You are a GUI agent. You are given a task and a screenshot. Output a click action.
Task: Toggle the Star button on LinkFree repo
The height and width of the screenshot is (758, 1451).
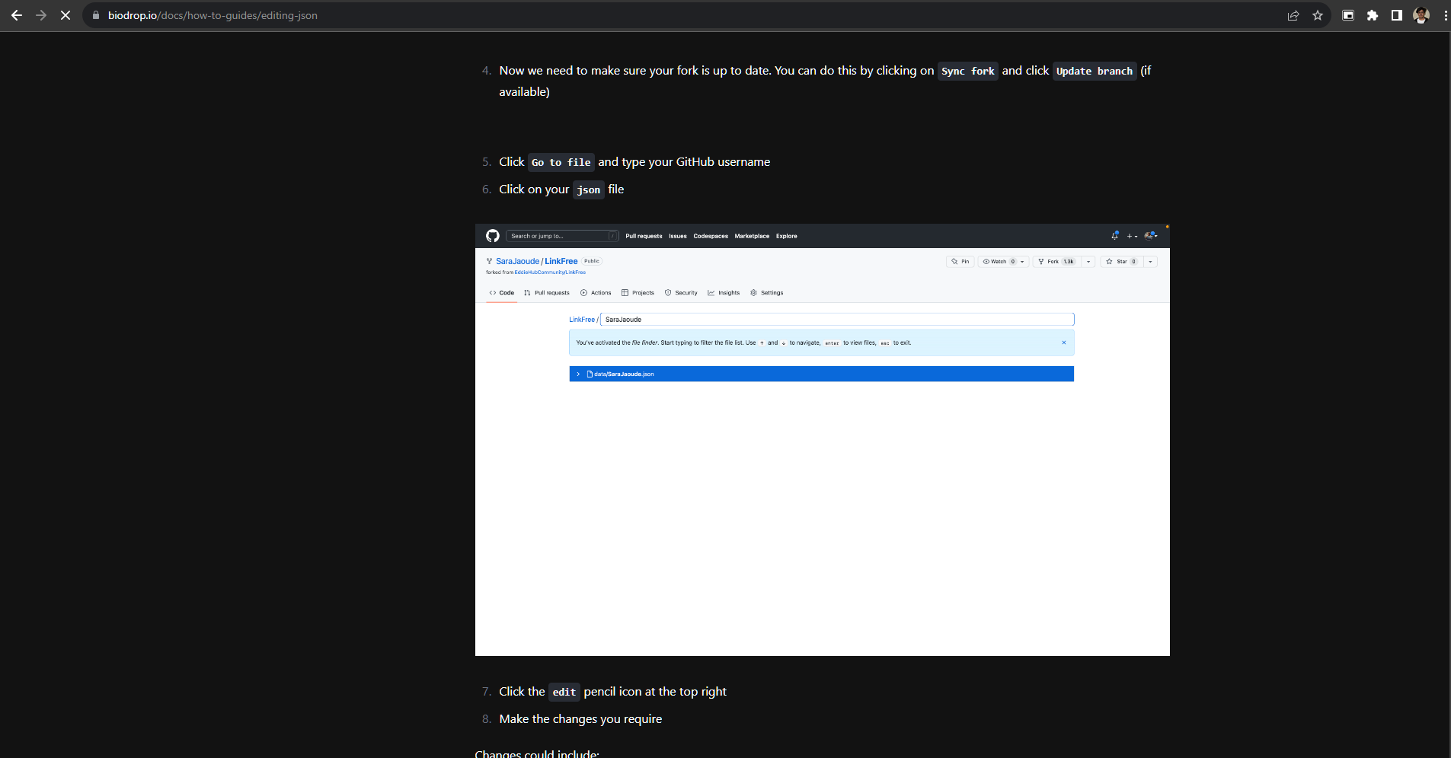point(1121,261)
